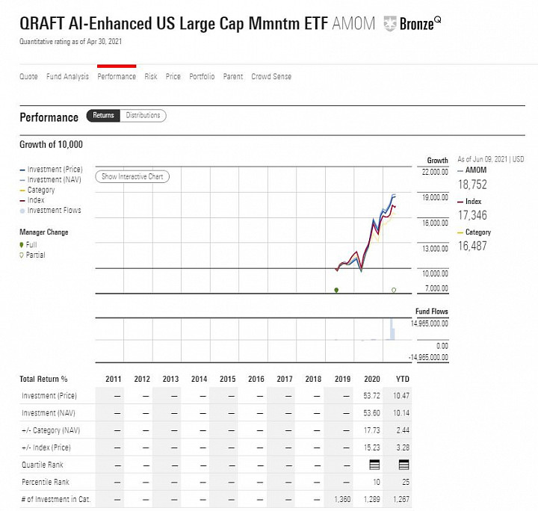This screenshot has height=511, width=538.
Task: Click the green Full manager change marker
Action: coord(336,290)
